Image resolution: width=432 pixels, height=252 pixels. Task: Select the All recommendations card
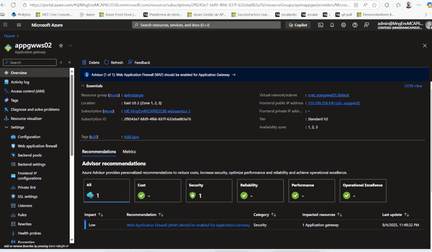point(106,191)
